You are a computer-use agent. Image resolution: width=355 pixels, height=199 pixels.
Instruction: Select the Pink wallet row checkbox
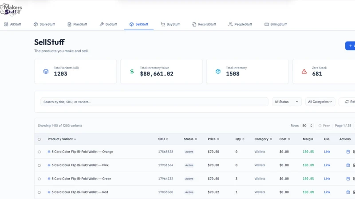[x=39, y=165]
